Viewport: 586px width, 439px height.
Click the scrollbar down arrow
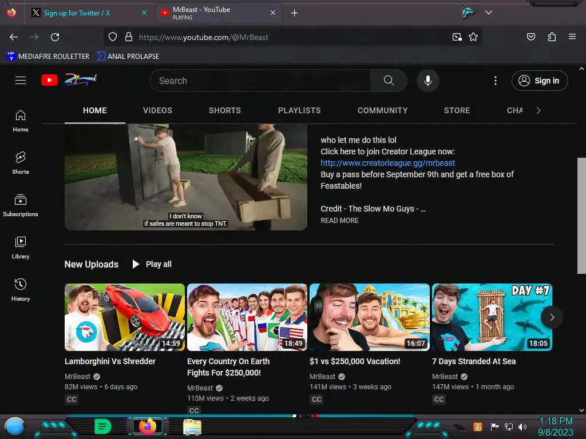(581, 410)
